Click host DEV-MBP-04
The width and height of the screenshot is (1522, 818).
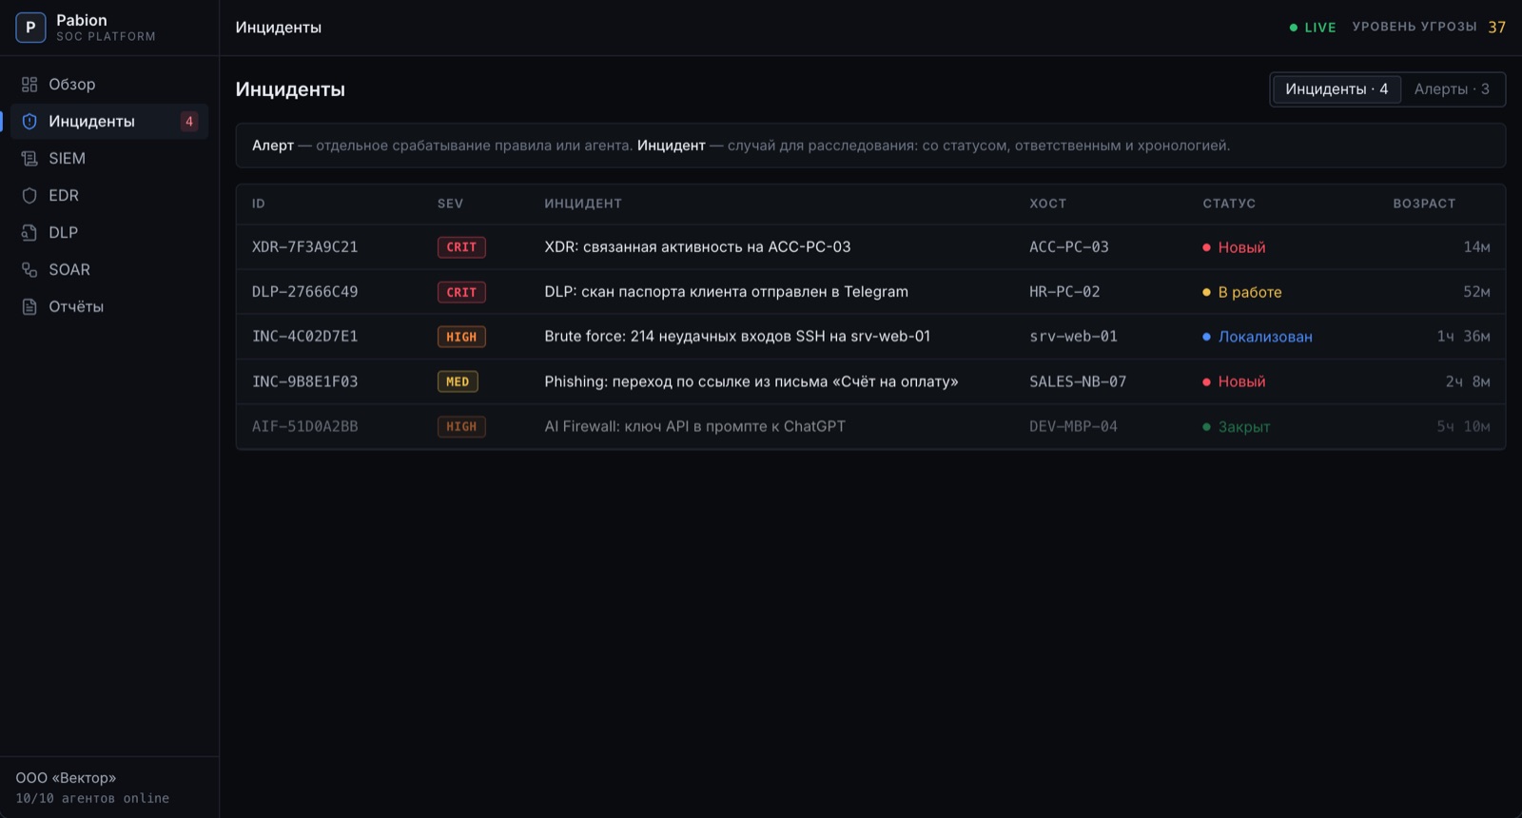1073,426
